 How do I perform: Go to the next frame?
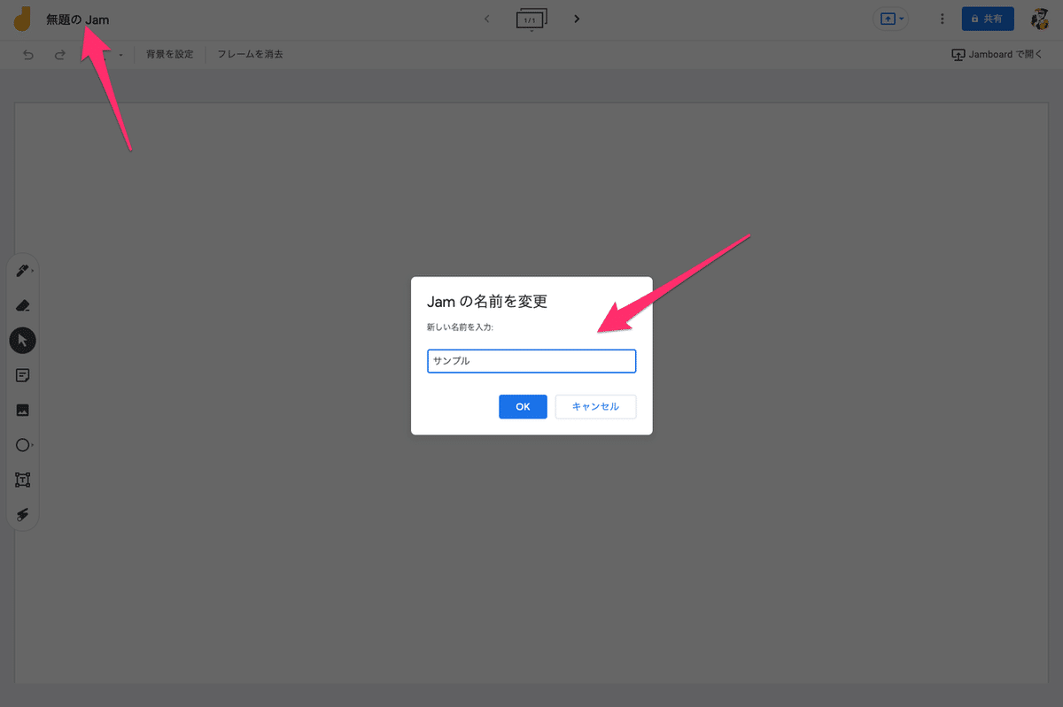[x=577, y=19]
